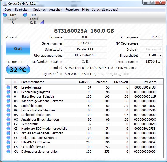Click status orb of Aktuell schwebende Sektoren
Image resolution: width=167 pixels, height=162 pixels.
(8, 133)
